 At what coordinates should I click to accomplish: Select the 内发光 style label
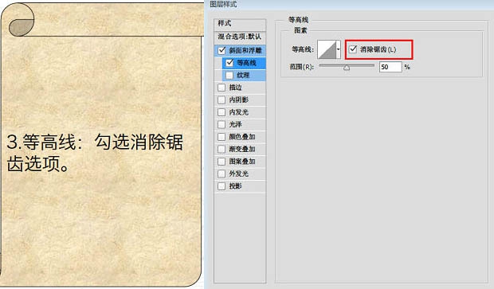pos(239,112)
